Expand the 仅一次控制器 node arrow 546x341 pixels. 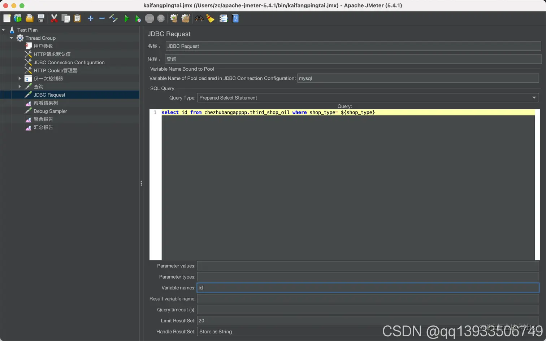[19, 78]
